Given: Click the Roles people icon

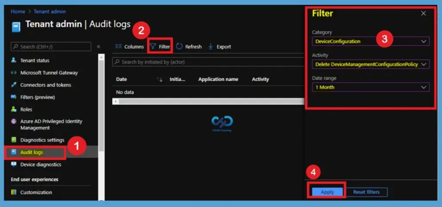Looking at the screenshot, I should [x=13, y=109].
